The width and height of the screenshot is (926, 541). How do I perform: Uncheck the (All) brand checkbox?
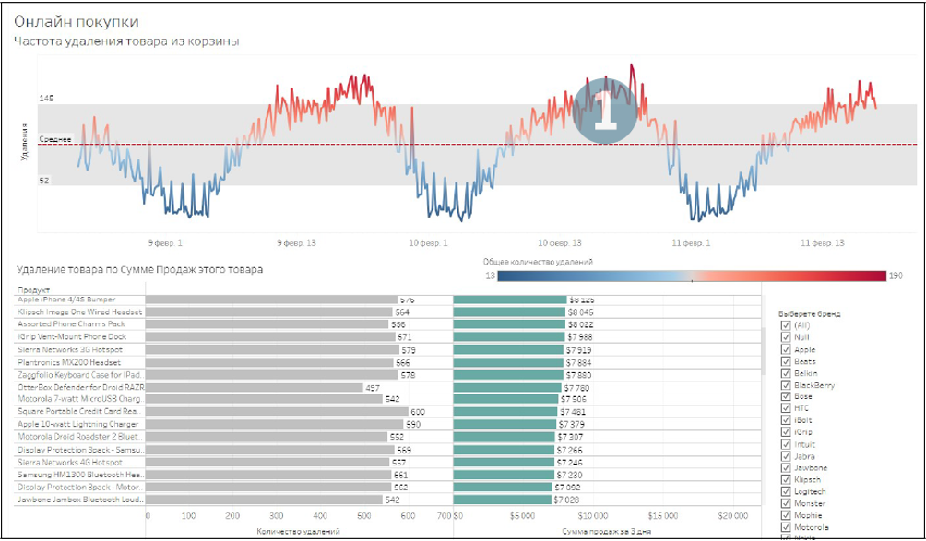coord(785,325)
